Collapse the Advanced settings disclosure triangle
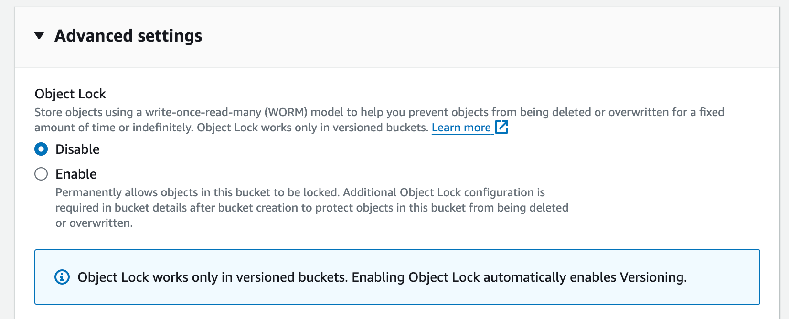 tap(40, 35)
